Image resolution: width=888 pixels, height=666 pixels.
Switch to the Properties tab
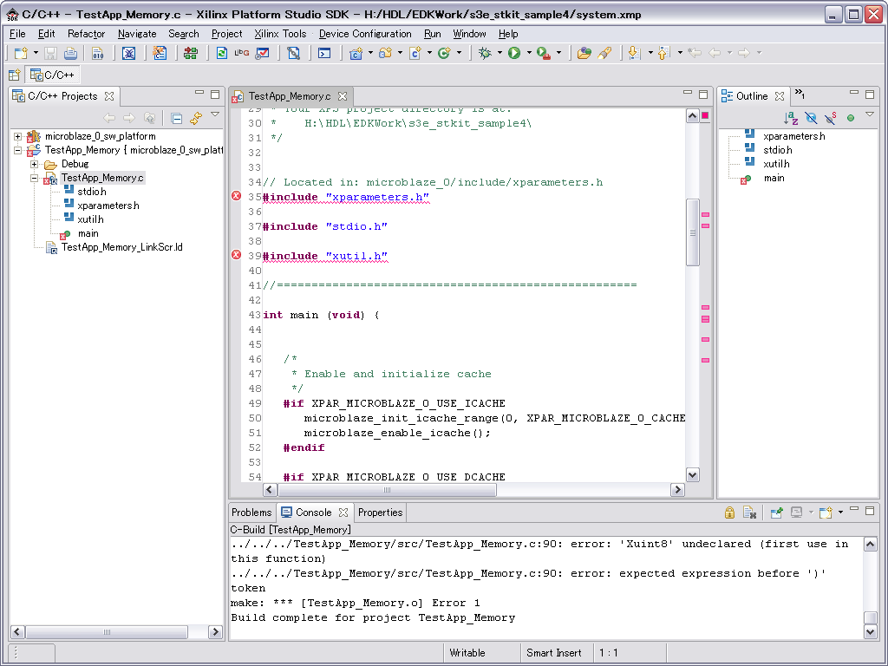(x=380, y=513)
